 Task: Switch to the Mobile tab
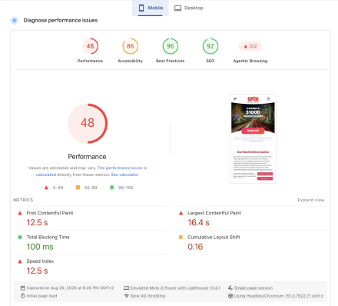point(151,8)
